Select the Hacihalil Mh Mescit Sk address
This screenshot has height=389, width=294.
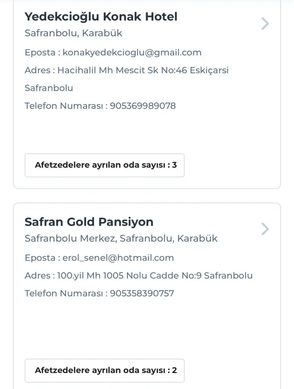coord(143,70)
